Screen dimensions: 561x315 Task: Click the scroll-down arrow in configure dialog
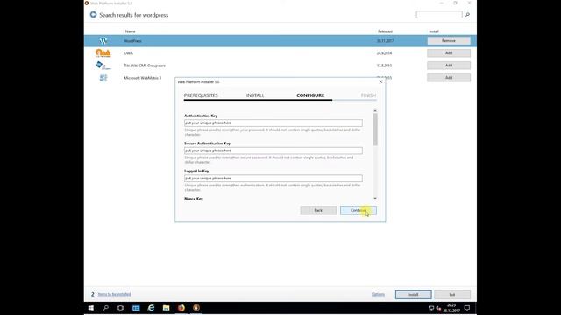(375, 199)
